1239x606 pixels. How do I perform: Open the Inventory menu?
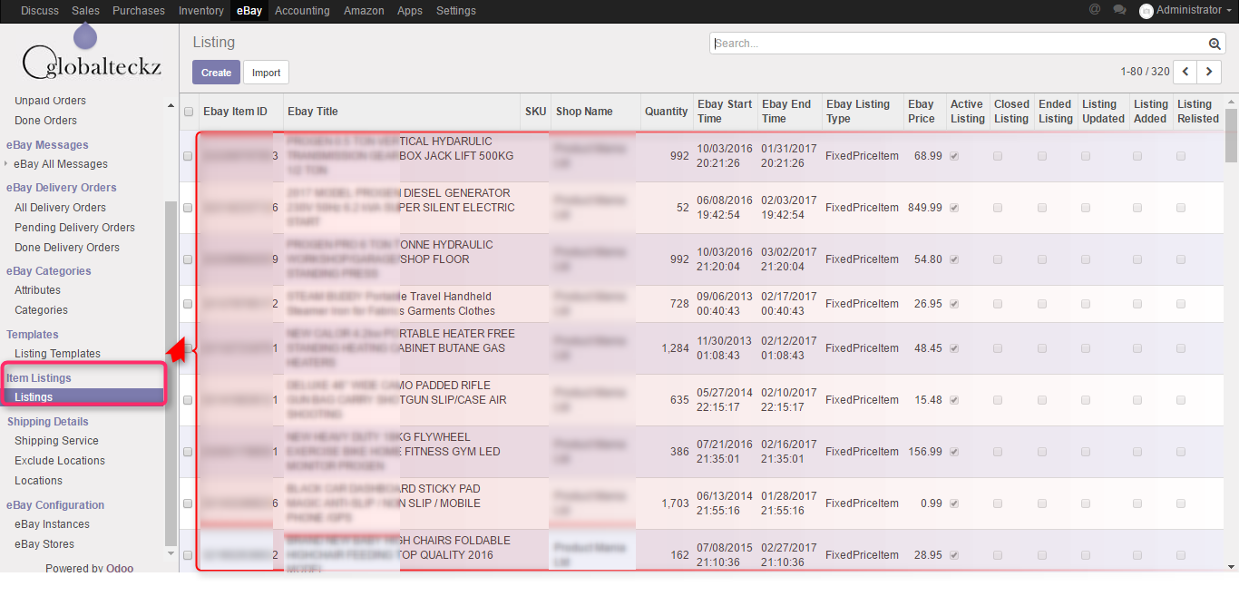[200, 11]
